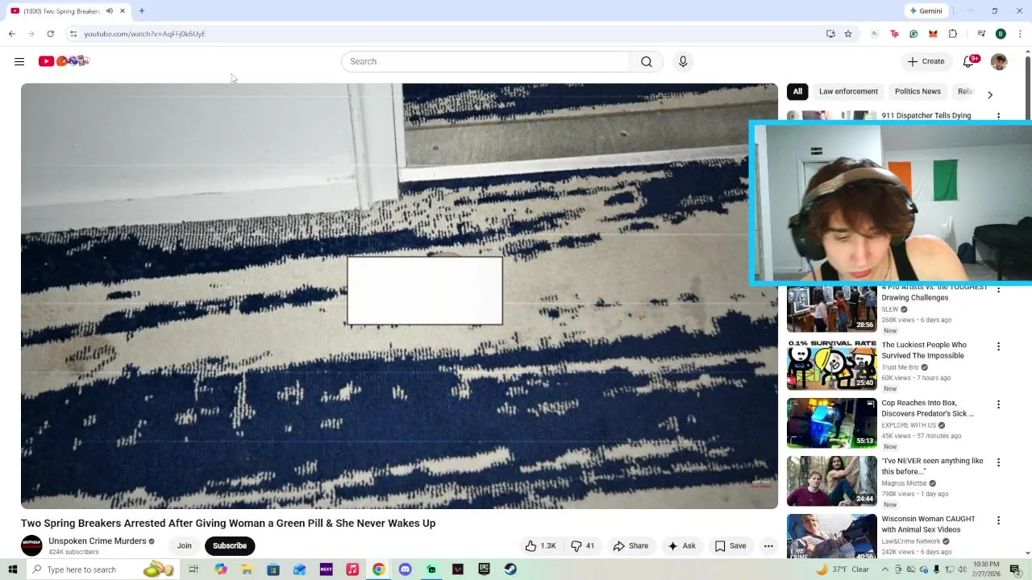This screenshot has width=1032, height=580.
Task: Open the Tp extension icon
Action: [x=894, y=34]
